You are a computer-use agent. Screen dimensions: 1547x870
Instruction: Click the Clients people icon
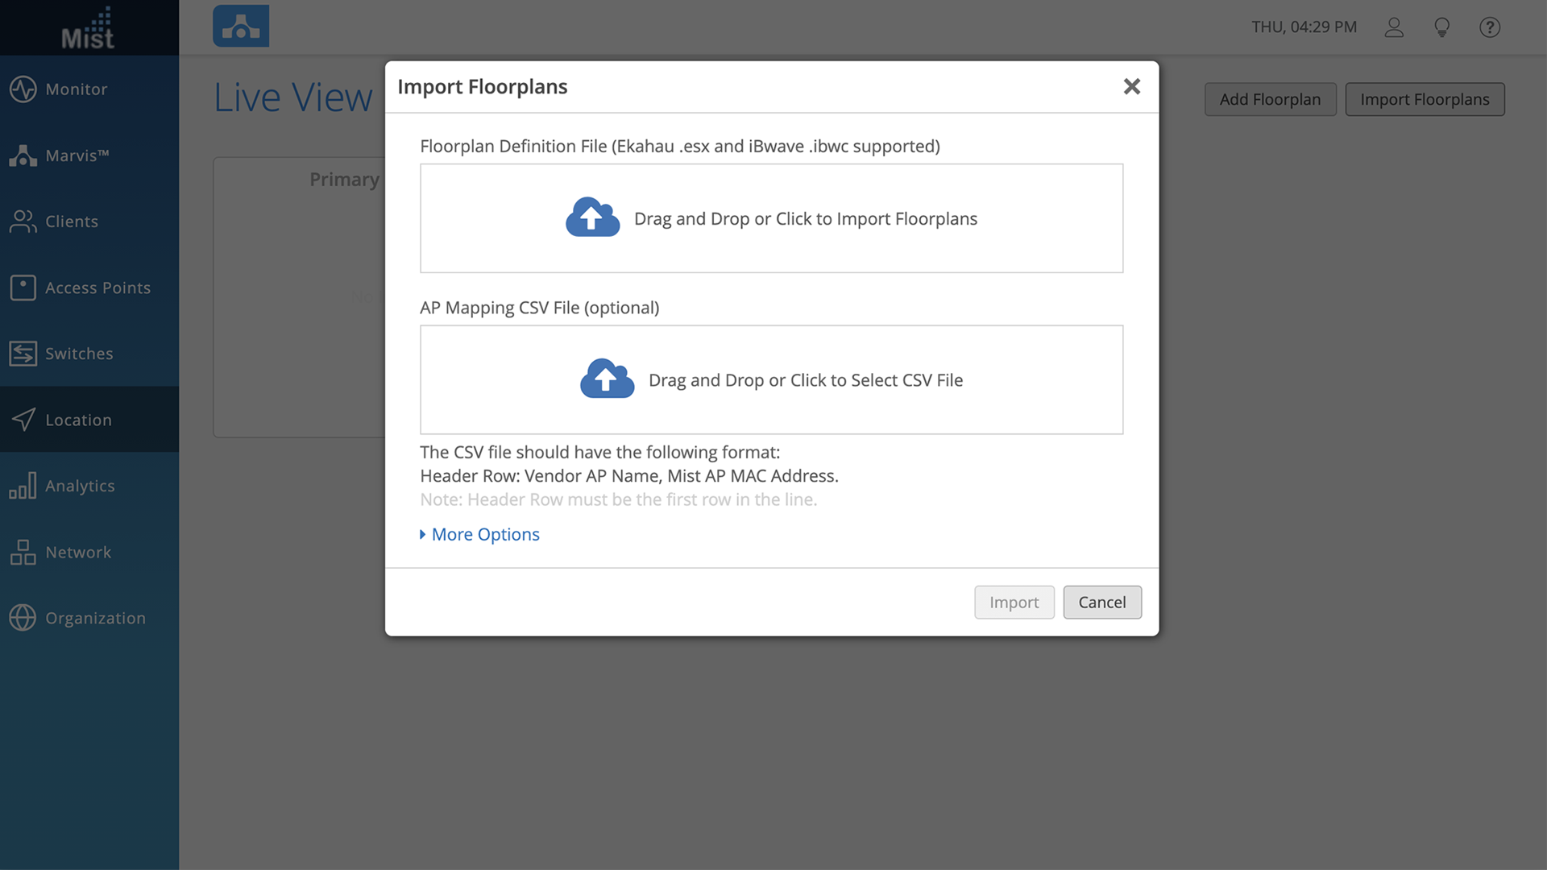[23, 222]
